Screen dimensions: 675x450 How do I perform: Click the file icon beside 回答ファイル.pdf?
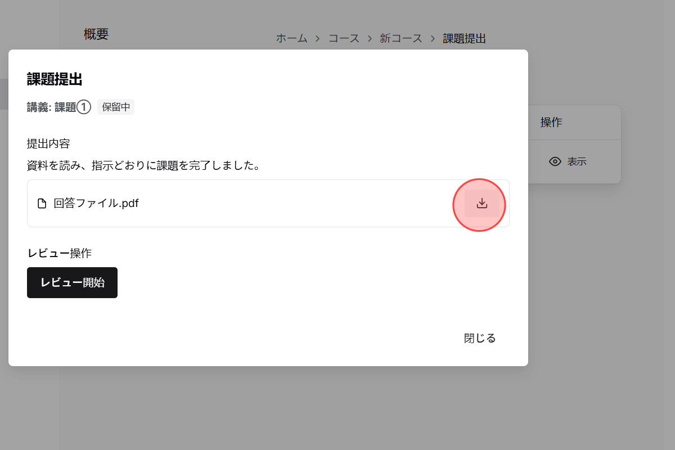[x=41, y=203]
